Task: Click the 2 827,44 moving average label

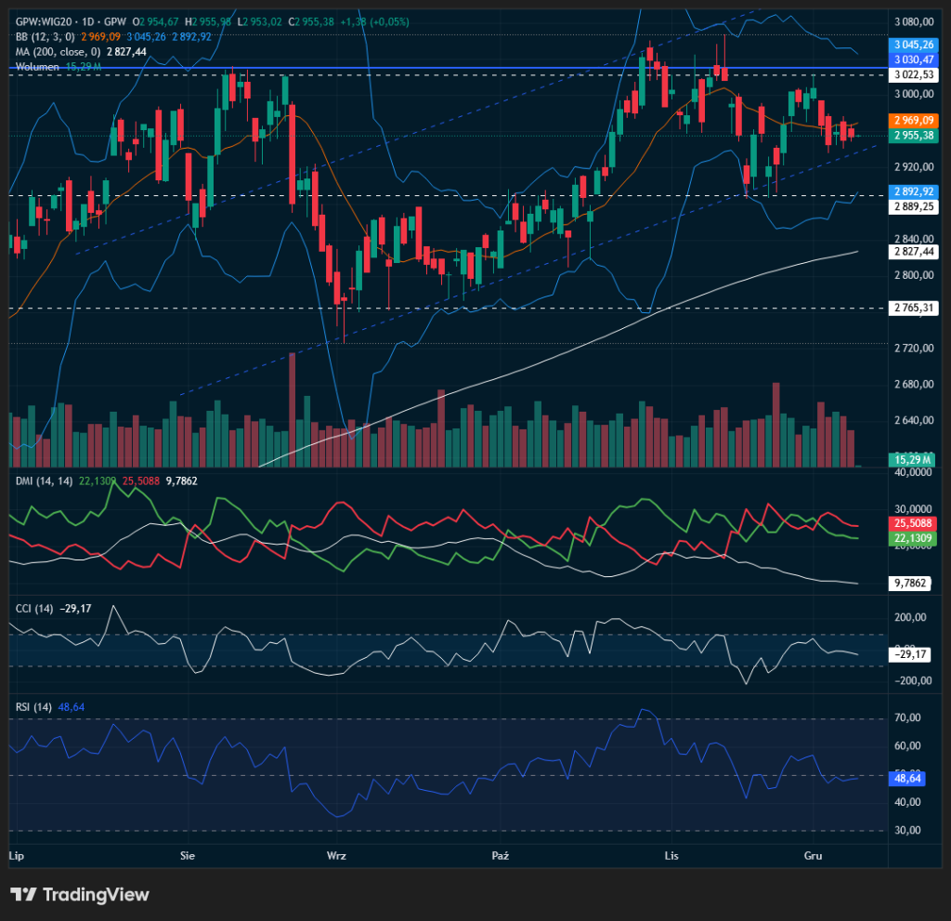Action: [913, 252]
